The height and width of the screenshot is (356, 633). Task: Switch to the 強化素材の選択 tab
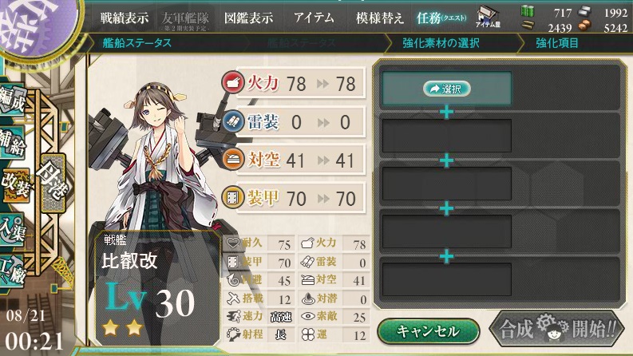tap(441, 43)
